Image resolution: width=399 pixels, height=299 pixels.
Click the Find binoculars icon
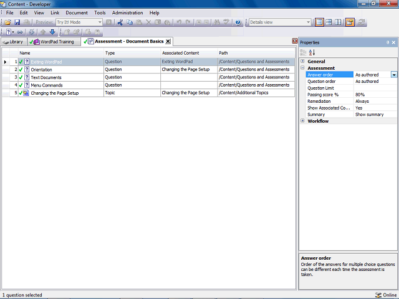point(217,22)
